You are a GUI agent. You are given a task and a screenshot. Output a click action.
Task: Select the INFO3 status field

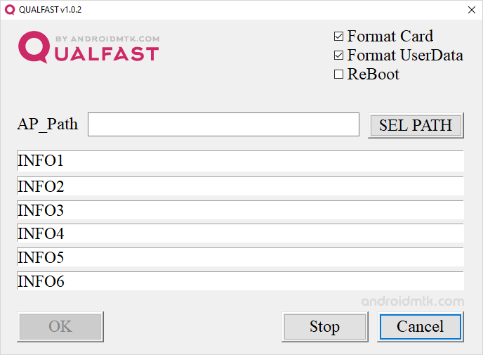click(240, 210)
